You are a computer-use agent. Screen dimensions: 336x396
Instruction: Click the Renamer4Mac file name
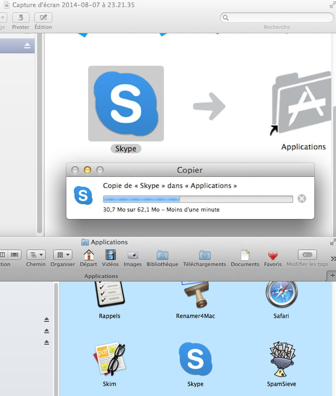tap(196, 316)
